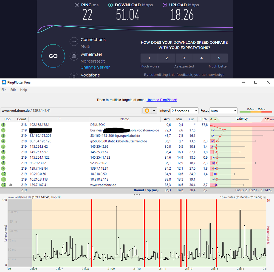This screenshot has width=274, height=272.
Task: Rate download speed as 3
Action: tap(184, 58)
